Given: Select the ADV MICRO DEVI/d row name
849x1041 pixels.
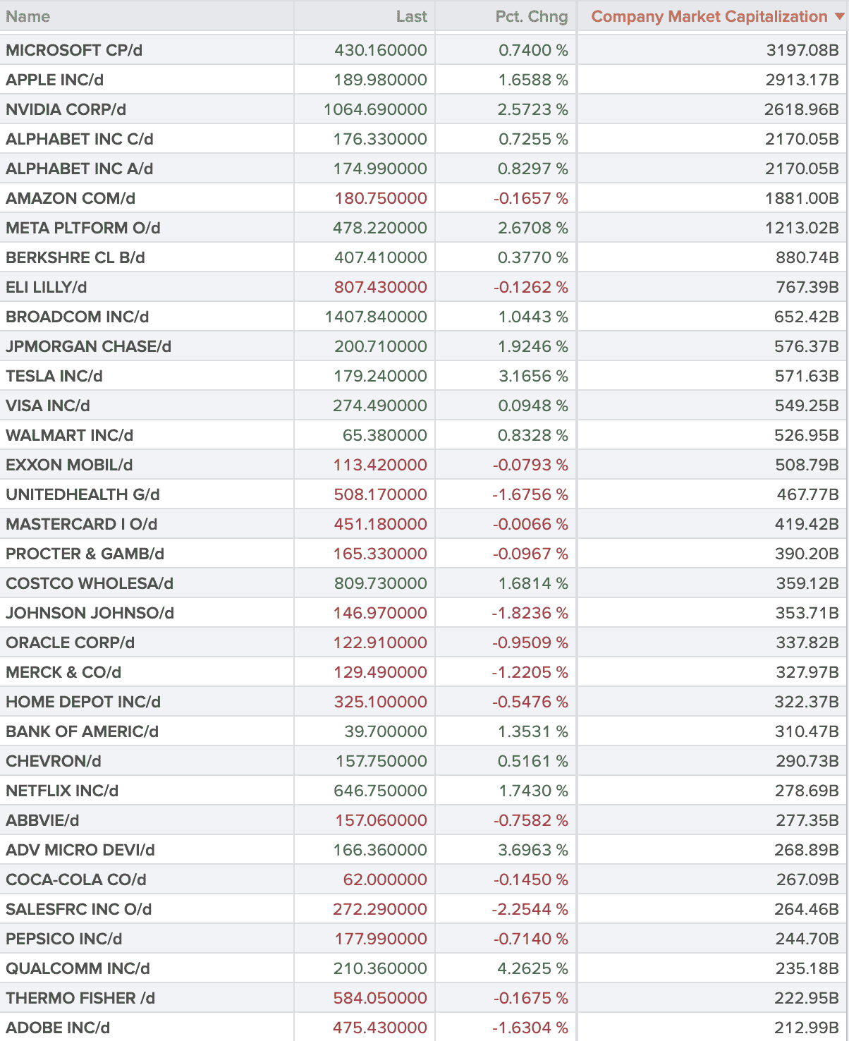Looking at the screenshot, I should (x=80, y=850).
